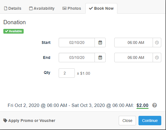Click the Photos tab picture icon
This screenshot has height=130, width=166.
pos(64,8)
